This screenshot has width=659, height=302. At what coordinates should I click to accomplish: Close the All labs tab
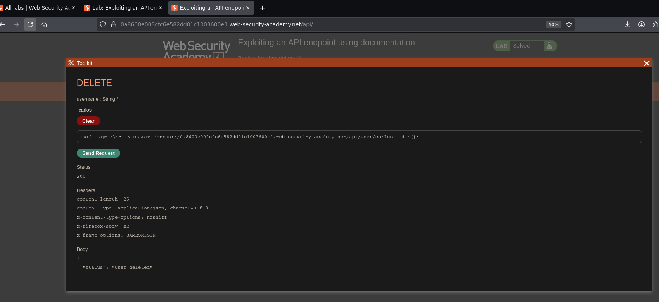73,8
